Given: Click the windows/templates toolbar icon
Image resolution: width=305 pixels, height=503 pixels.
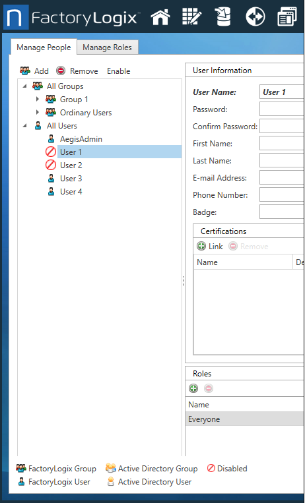Looking at the screenshot, I should (x=287, y=16).
